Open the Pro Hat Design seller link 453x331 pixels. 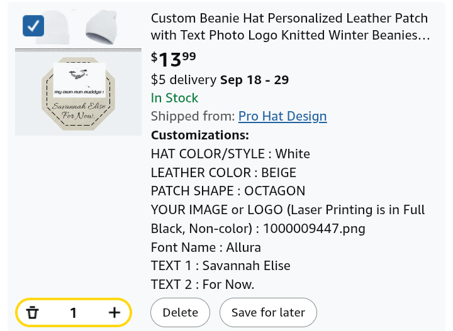(282, 116)
